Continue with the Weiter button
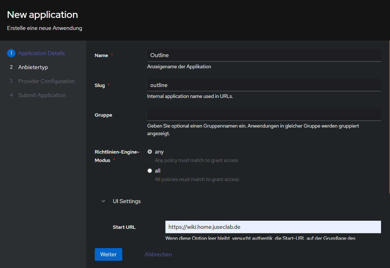The height and width of the screenshot is (268, 390). click(109, 254)
